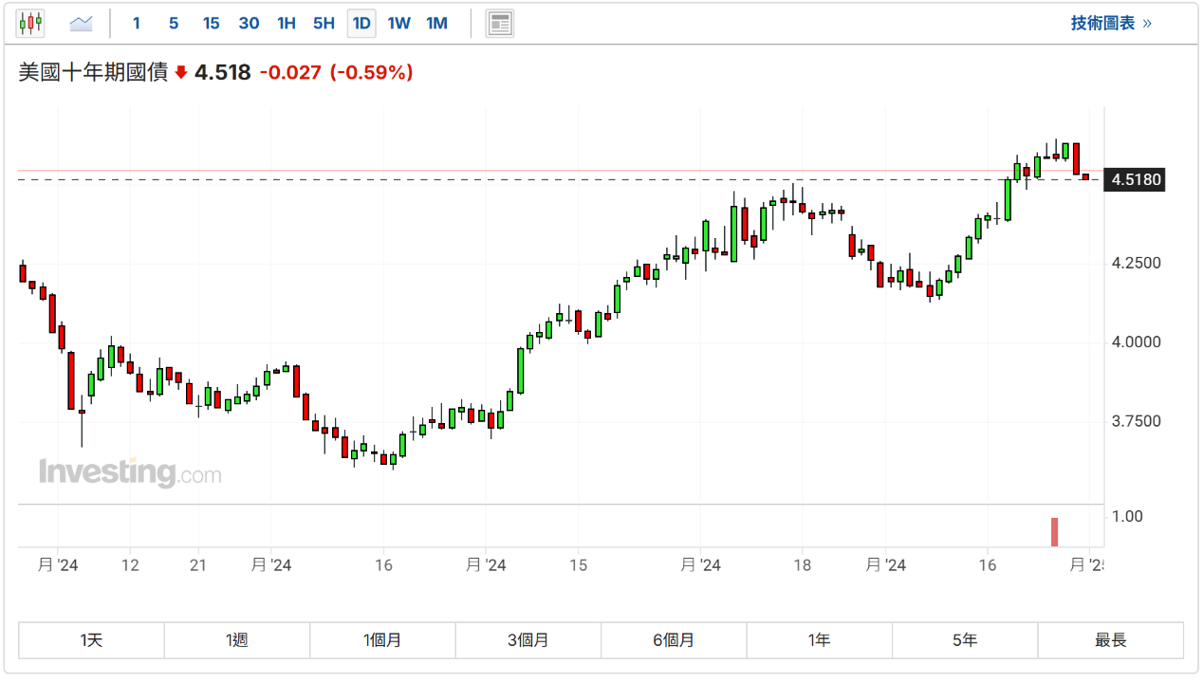Show the 最長 maximum range
1203x682 pixels.
1110,640
